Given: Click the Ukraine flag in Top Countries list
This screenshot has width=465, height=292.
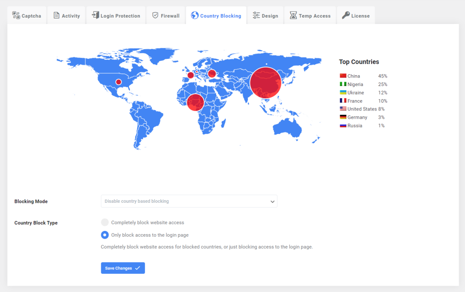Looking at the screenshot, I should [x=343, y=92].
